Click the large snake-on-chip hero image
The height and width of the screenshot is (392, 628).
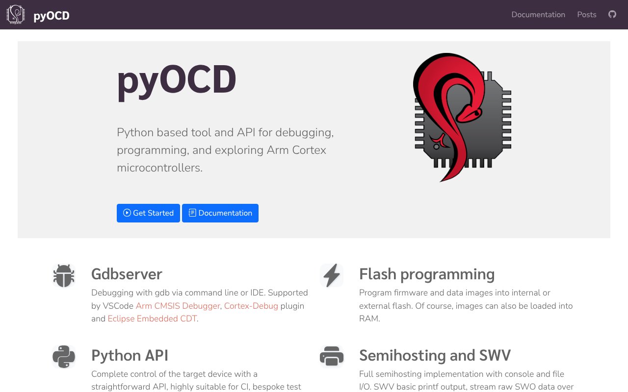462,118
